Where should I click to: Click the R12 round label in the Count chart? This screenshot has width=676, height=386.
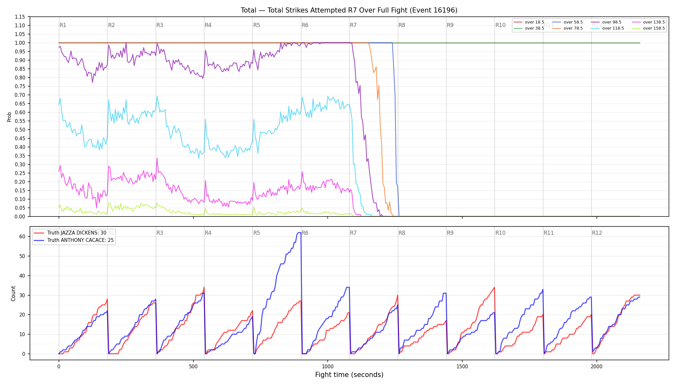[x=597, y=233]
